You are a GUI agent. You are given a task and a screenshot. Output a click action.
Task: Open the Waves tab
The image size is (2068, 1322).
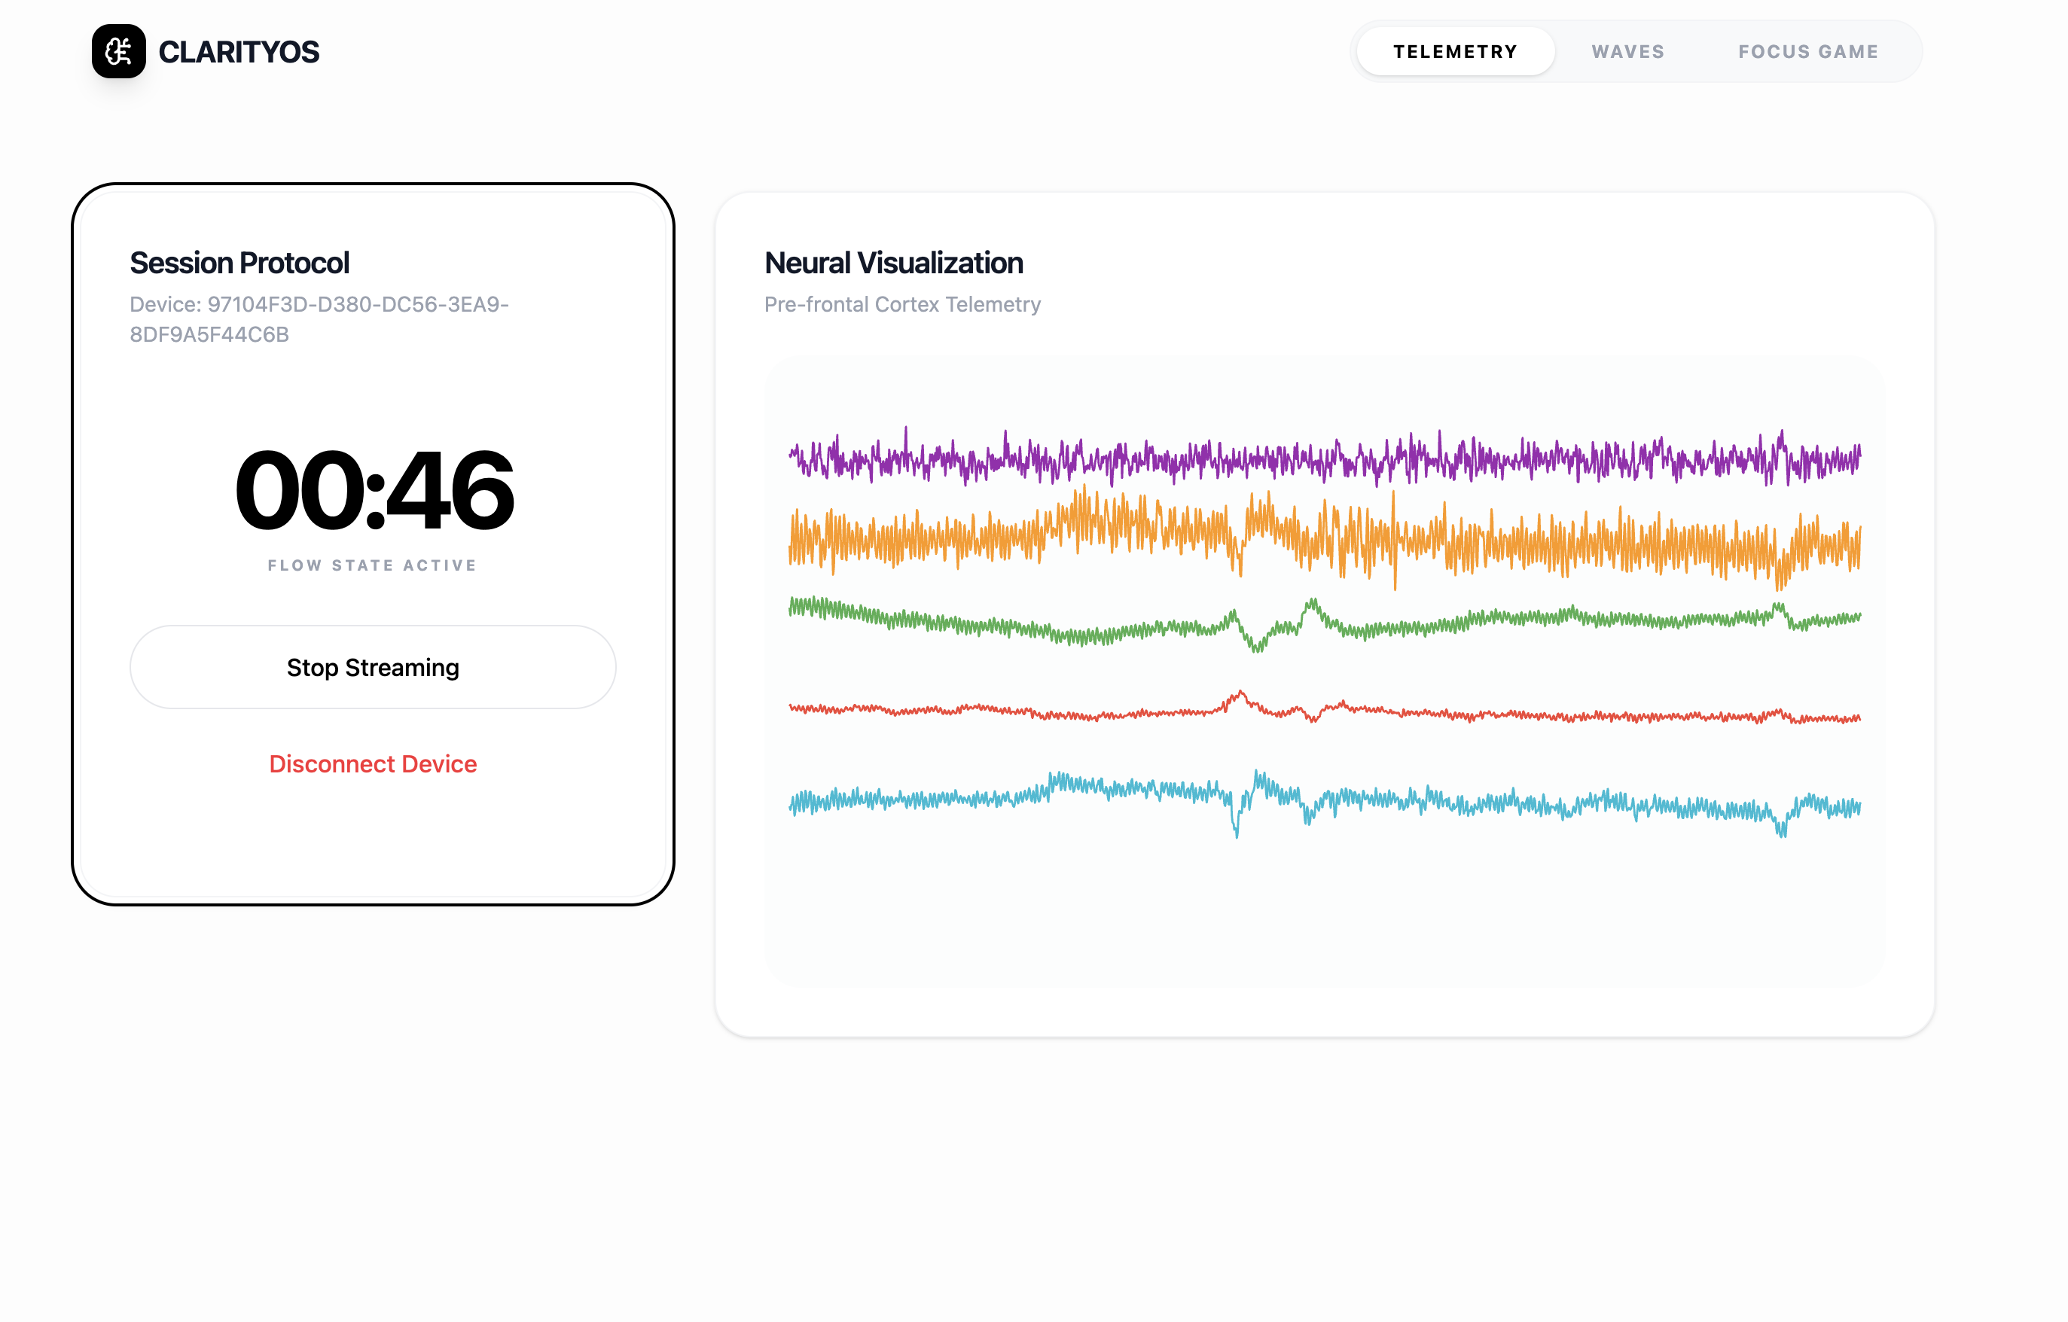click(1627, 51)
